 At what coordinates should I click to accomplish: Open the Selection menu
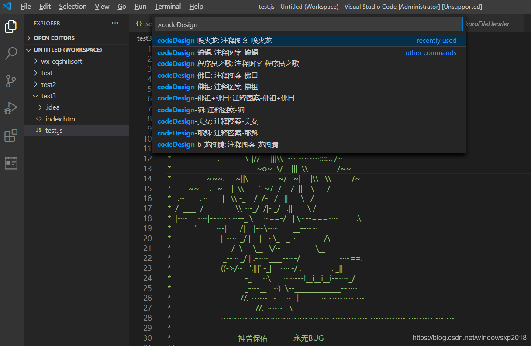click(72, 7)
